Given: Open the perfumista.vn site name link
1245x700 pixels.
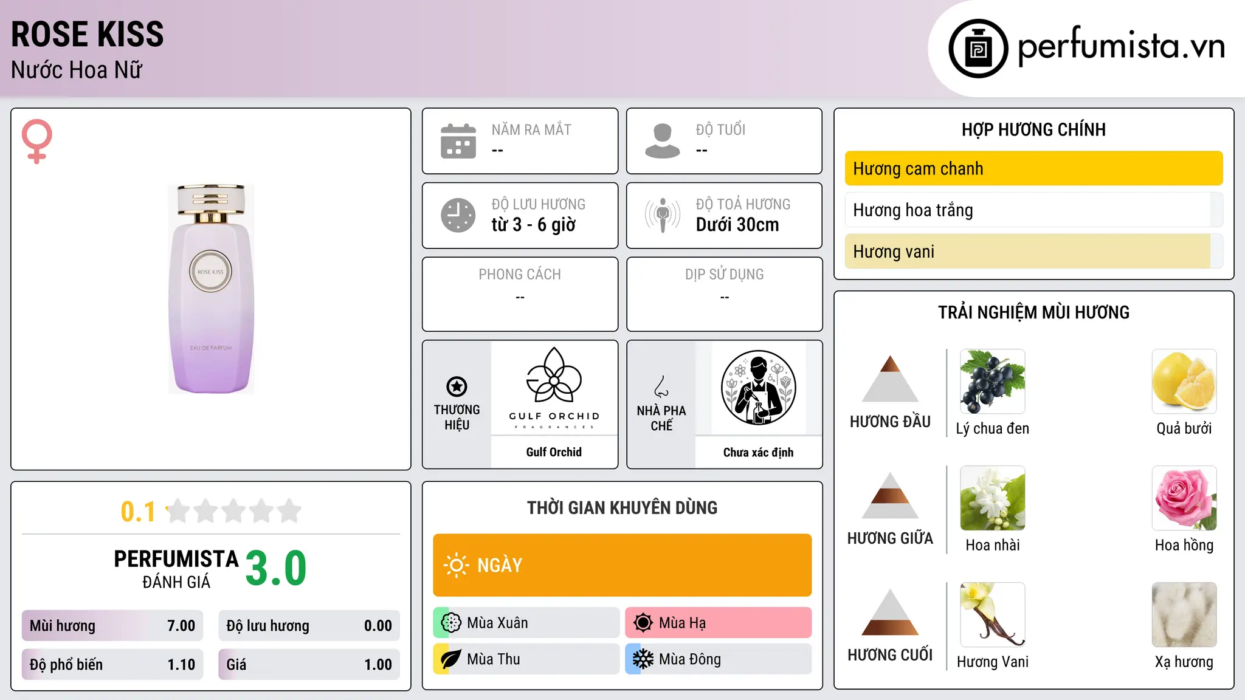Looking at the screenshot, I should [1122, 46].
